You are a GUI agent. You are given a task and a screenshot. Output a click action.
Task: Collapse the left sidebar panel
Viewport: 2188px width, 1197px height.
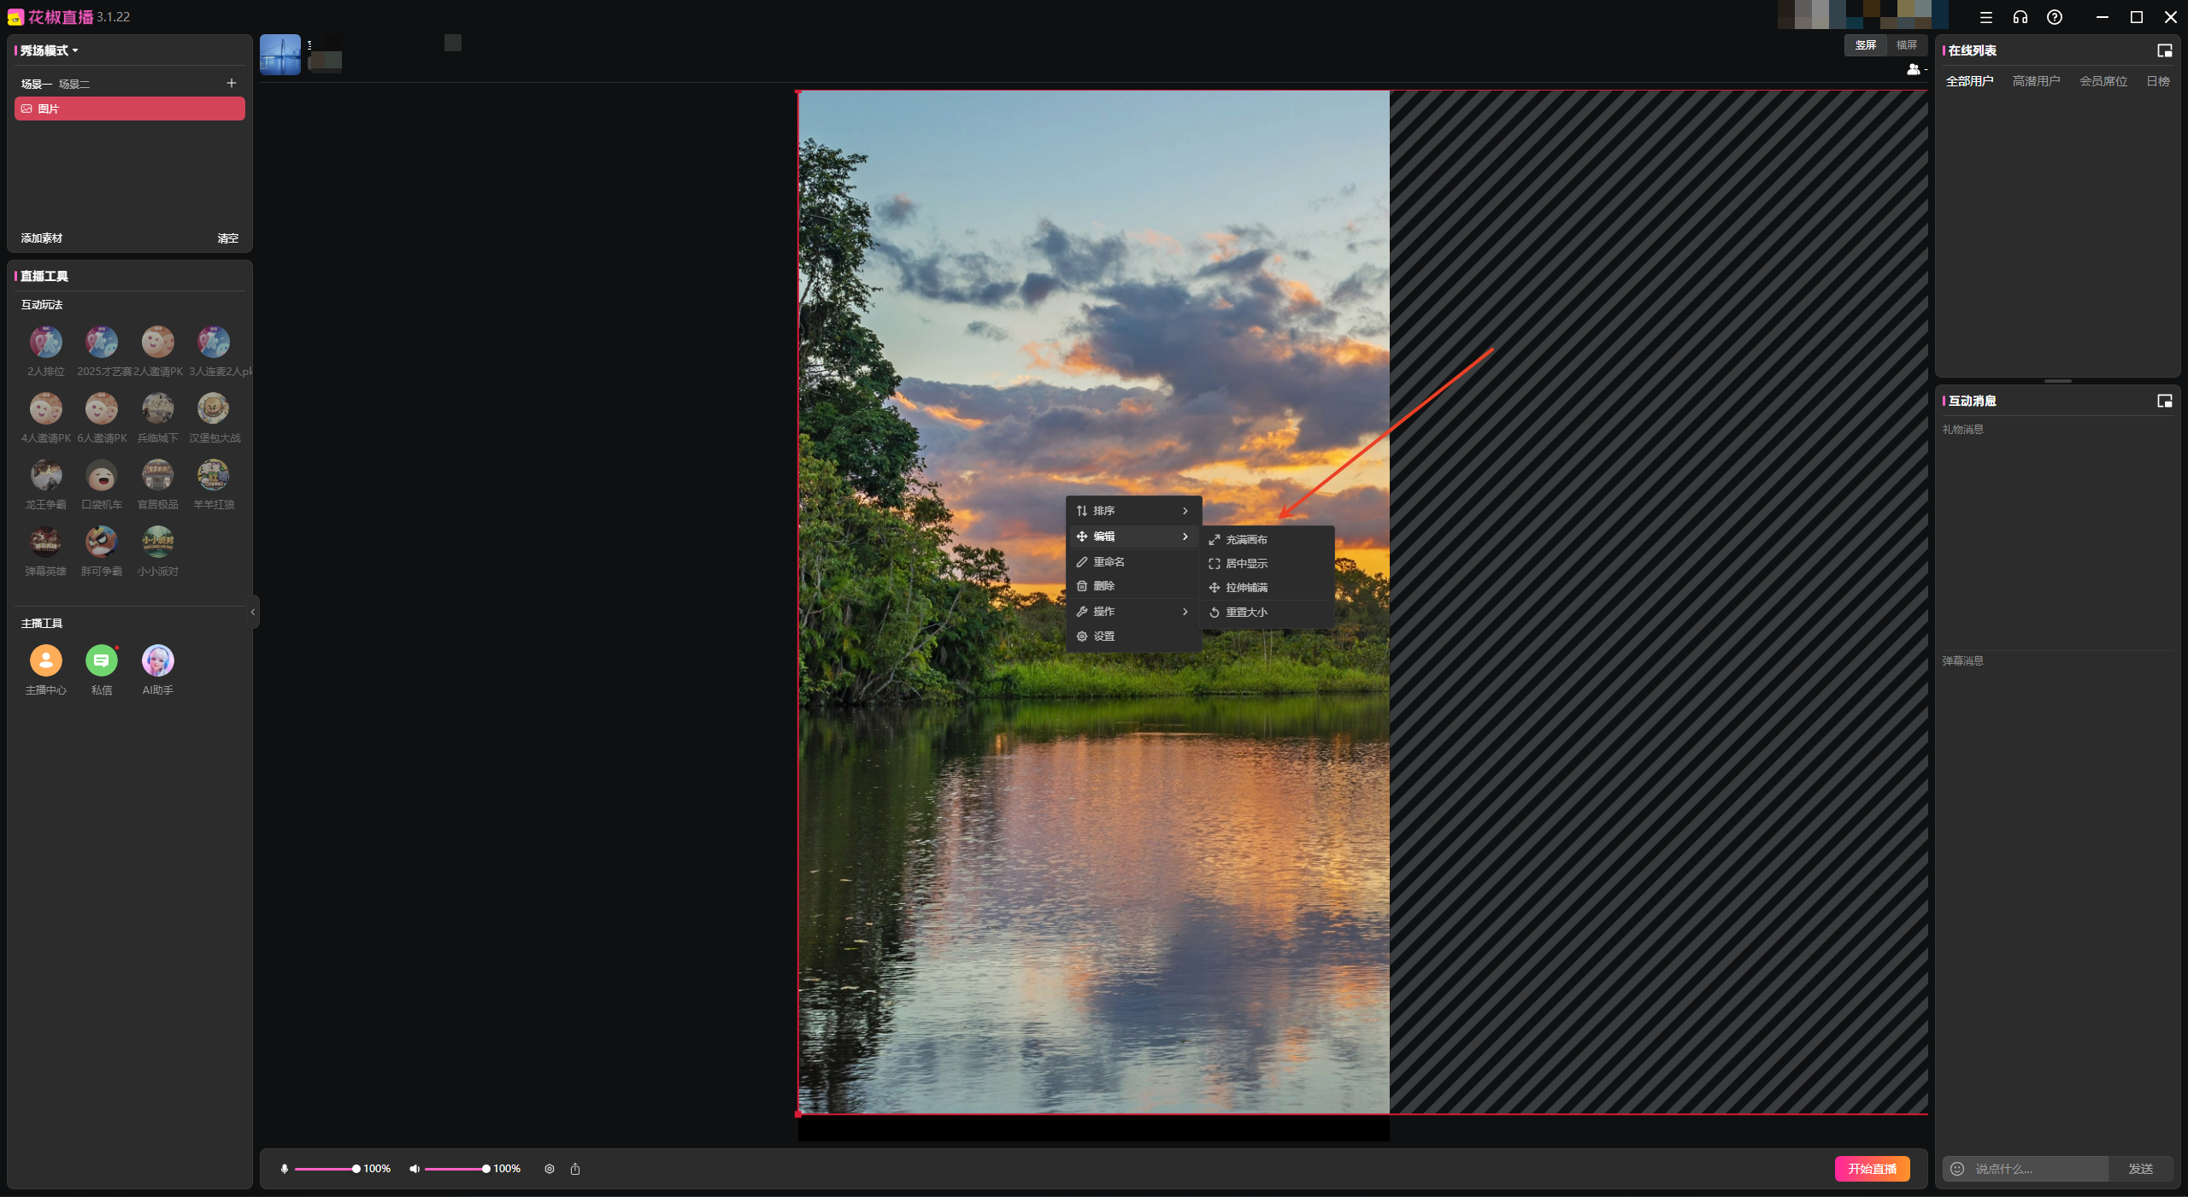253,612
